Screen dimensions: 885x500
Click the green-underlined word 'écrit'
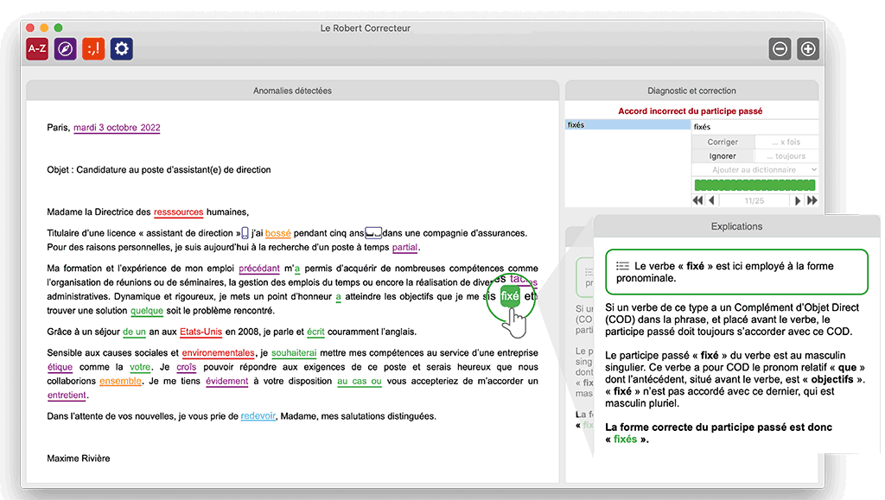pos(315,332)
